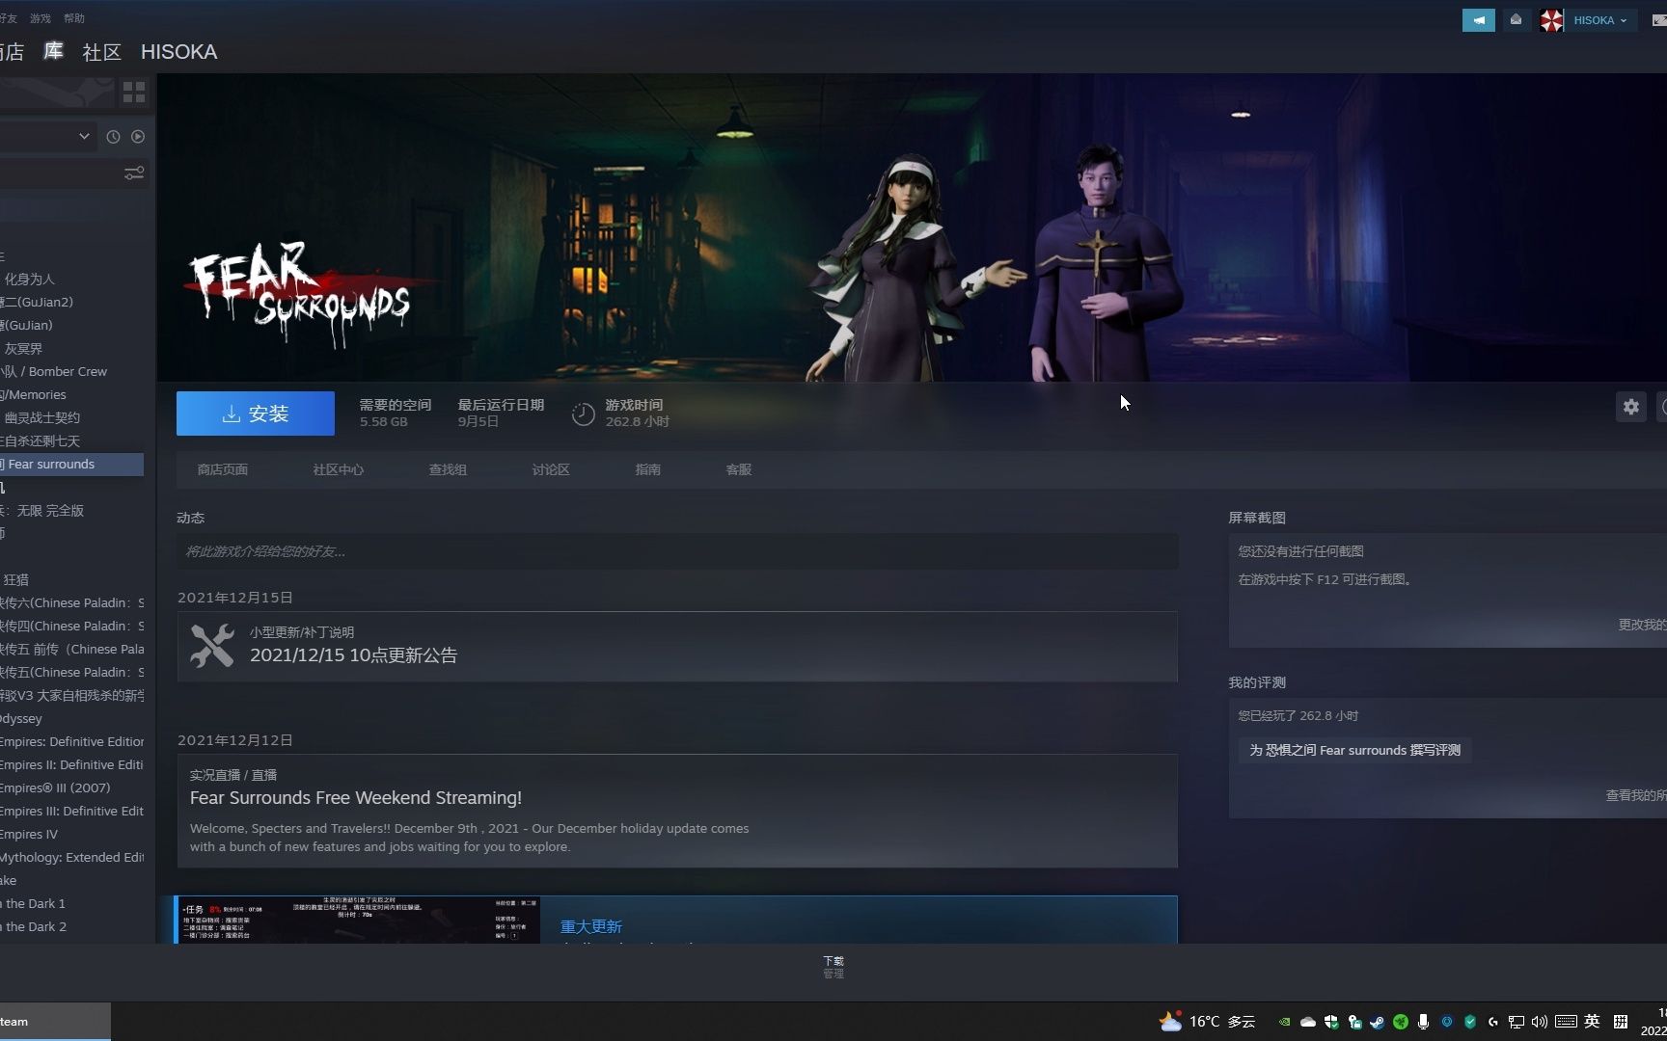Open the 社区 community tab
This screenshot has width=1667, height=1041.
pyautogui.click(x=101, y=52)
